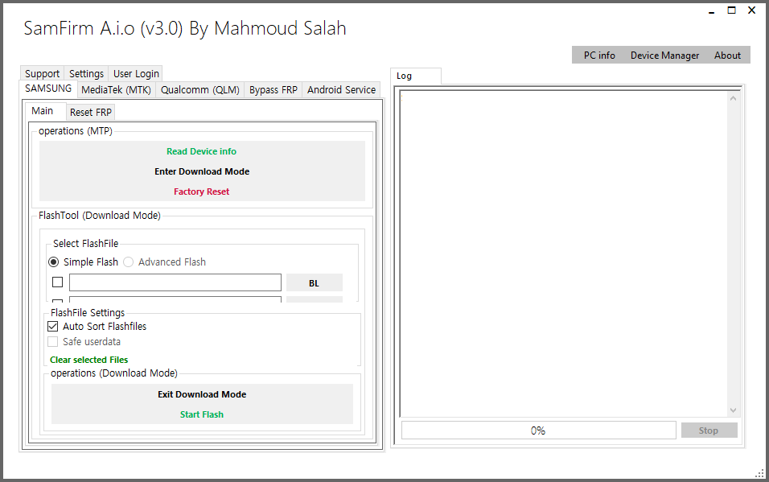Screen dimensions: 769x482
Task: Open the Bypass FRP tab
Action: coord(273,90)
